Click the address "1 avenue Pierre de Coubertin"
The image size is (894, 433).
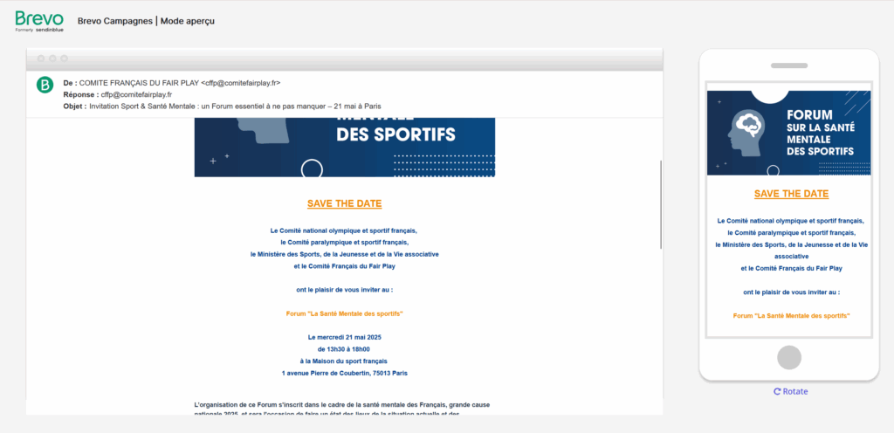[x=344, y=373]
